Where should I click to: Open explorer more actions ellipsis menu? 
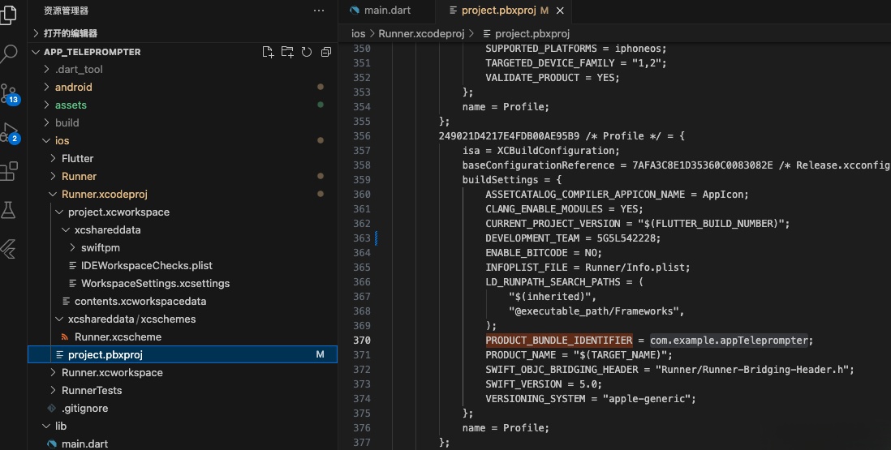coord(319,11)
